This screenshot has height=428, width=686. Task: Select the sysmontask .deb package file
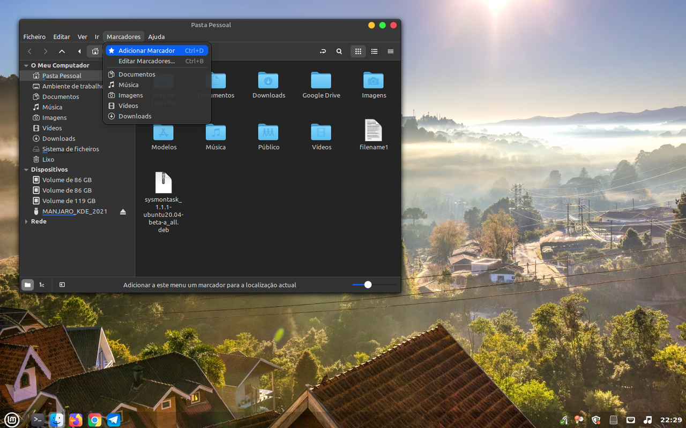tap(163, 202)
